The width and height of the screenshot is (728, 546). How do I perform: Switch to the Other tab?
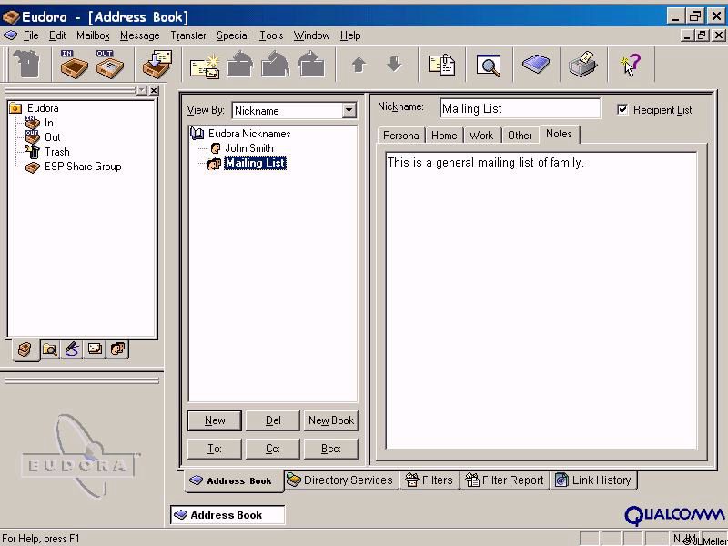pos(520,136)
